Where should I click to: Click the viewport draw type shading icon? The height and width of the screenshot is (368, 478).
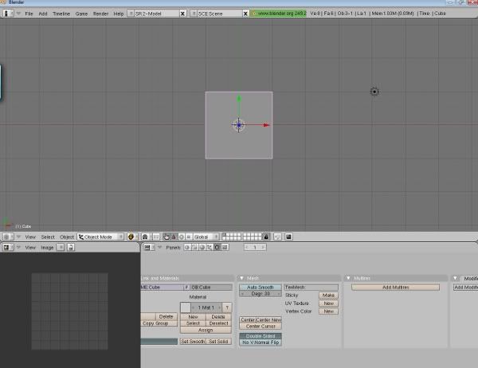[131, 237]
